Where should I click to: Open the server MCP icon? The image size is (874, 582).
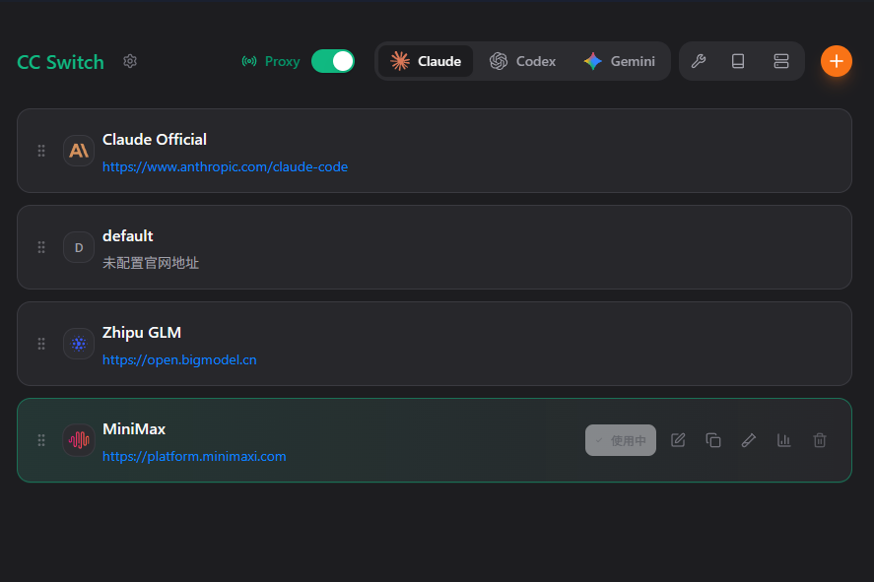click(781, 61)
